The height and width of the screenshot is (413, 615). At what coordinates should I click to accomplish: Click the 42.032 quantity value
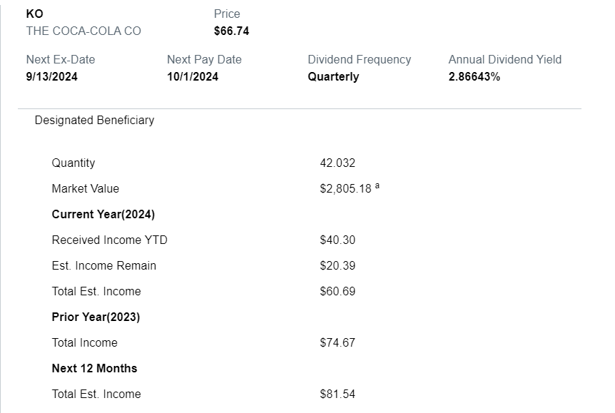(x=337, y=163)
